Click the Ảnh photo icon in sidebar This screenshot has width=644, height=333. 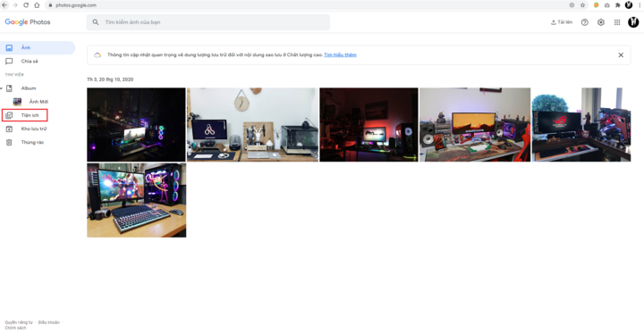point(9,48)
